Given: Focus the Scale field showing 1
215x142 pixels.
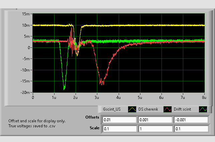Looking at the screenshot, I should click(x=155, y=129).
